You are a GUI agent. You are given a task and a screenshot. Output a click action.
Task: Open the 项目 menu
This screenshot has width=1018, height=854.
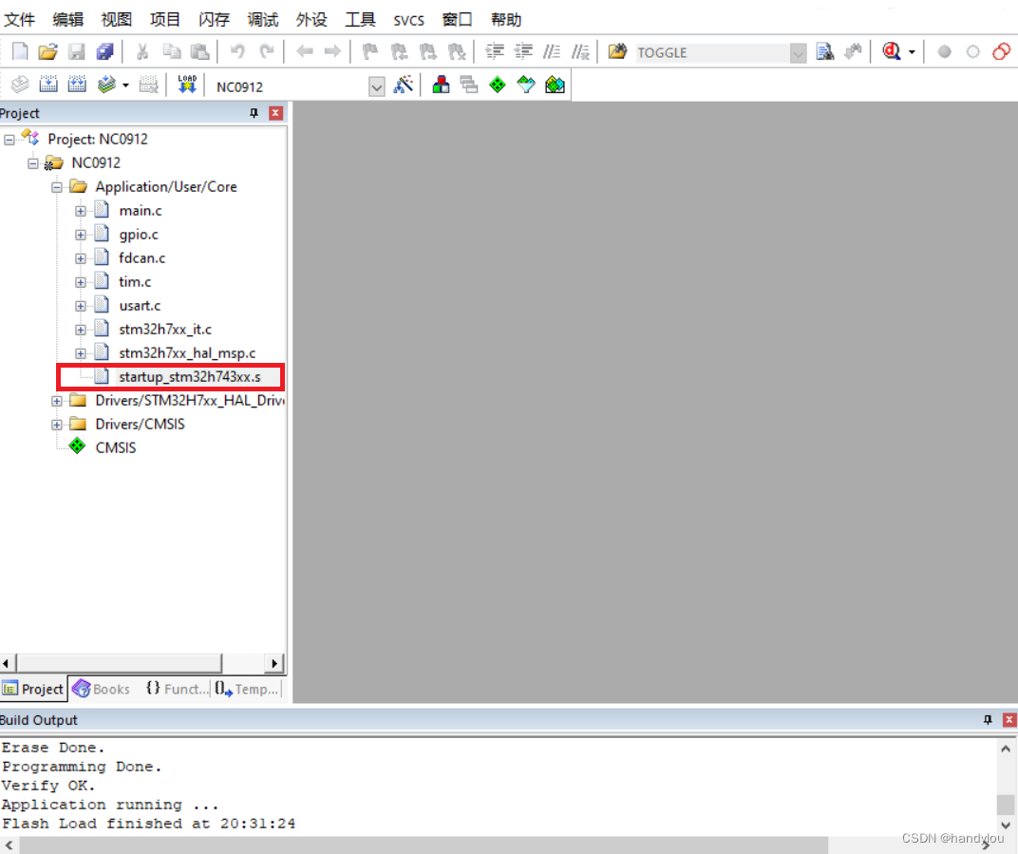pyautogui.click(x=165, y=20)
